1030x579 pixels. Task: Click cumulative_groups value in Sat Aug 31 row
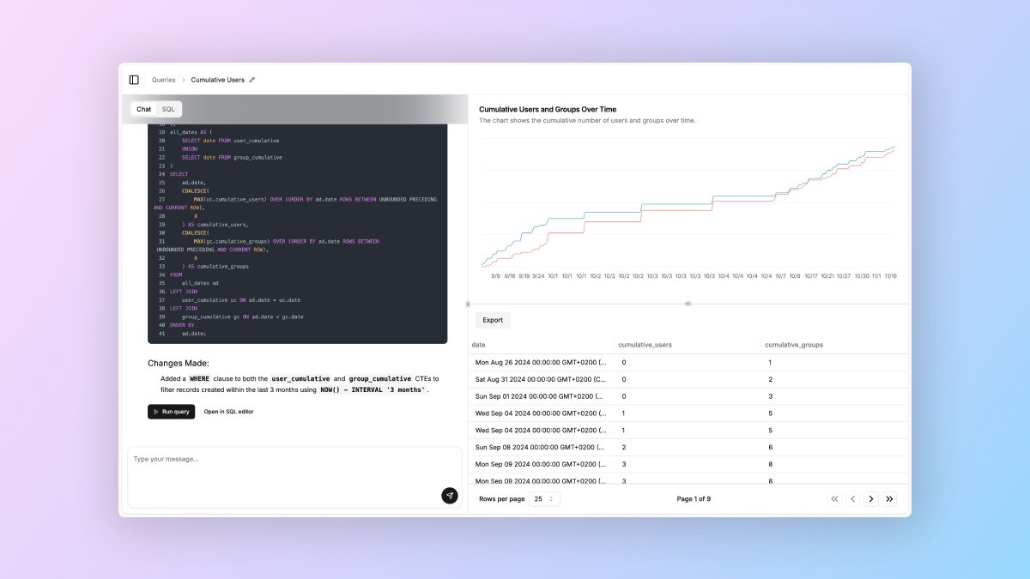tap(771, 379)
